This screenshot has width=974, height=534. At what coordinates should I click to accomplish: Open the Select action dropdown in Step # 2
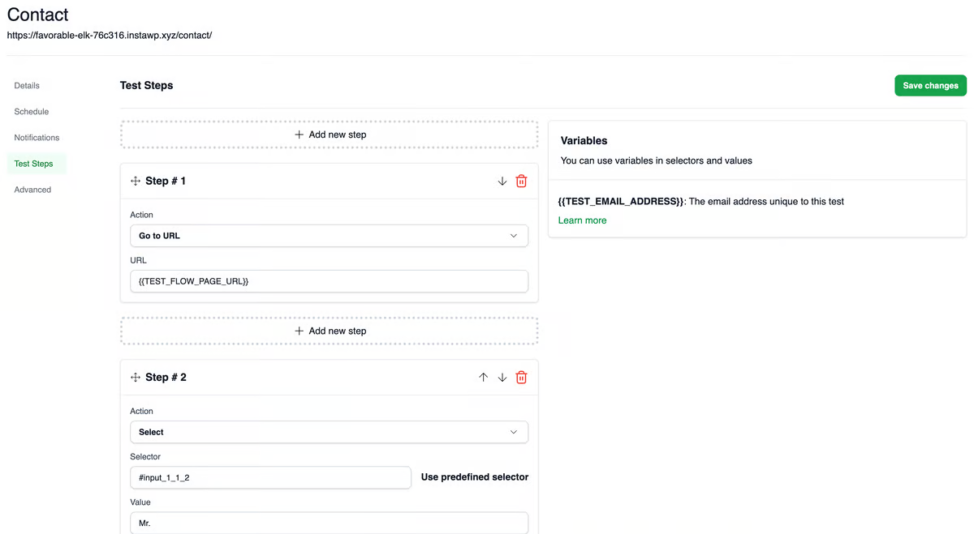(x=329, y=432)
